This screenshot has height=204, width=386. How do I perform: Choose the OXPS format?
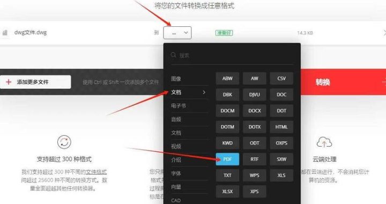(281, 143)
